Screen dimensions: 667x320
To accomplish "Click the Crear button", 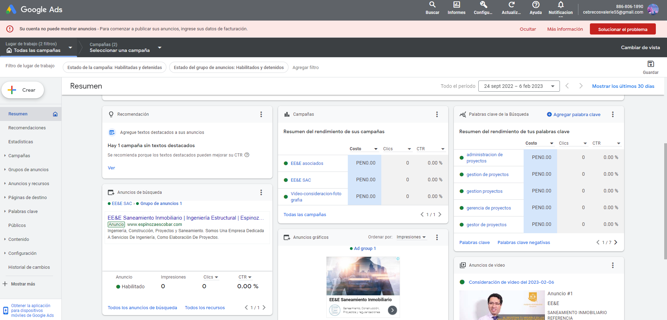I will pyautogui.click(x=23, y=90).
